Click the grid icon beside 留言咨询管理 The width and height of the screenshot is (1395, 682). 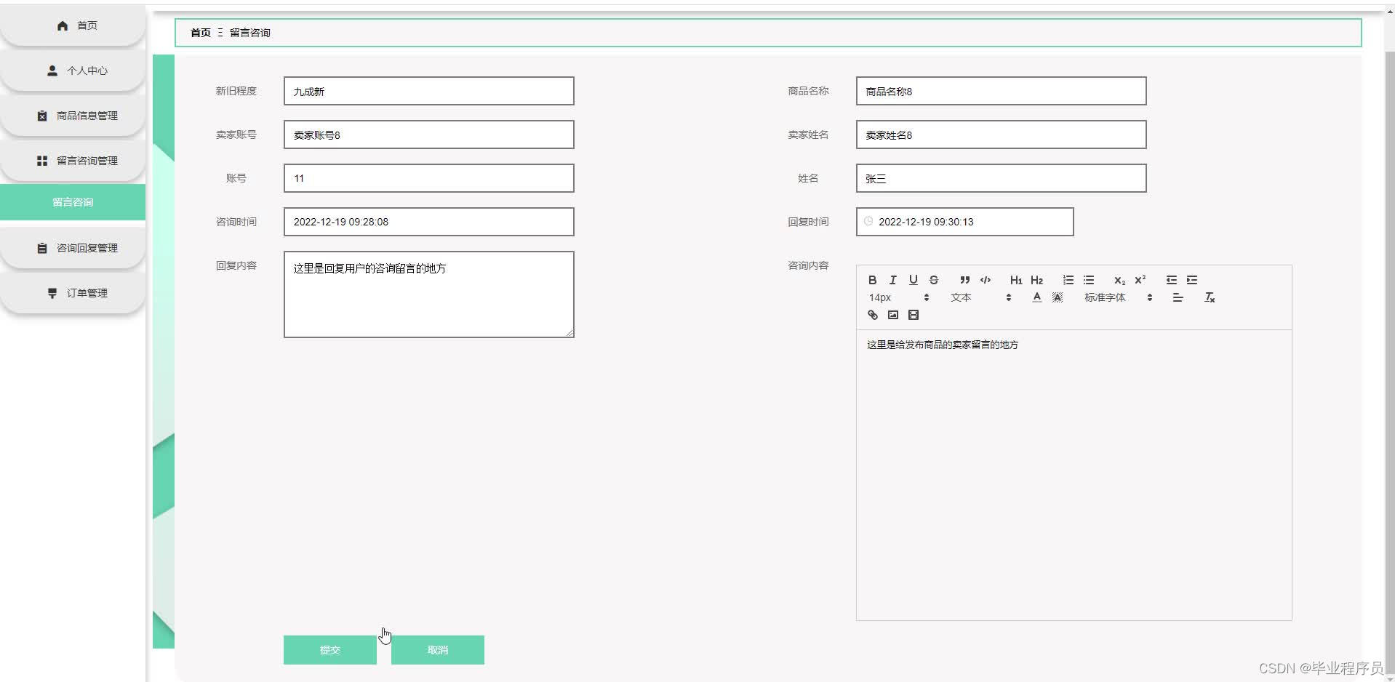click(x=42, y=161)
